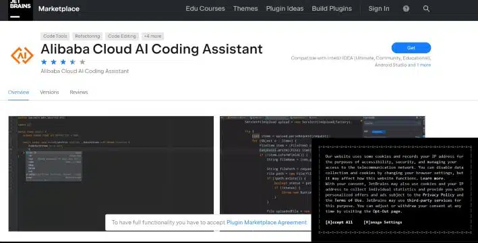The image size is (478, 243).
Task: Click [M]anage Settings in cookie notice
Action: pos(382,222)
